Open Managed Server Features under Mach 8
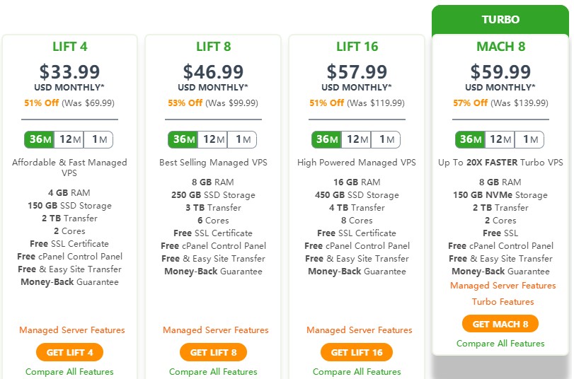This screenshot has height=379, width=574. [503, 286]
